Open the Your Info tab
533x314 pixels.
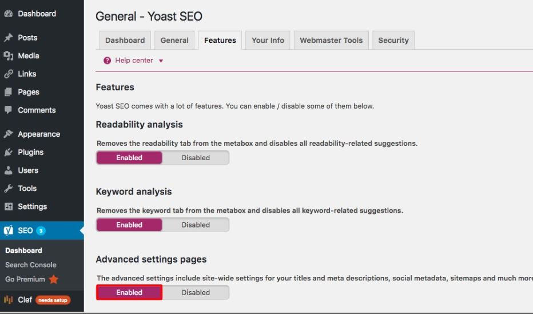pos(268,40)
